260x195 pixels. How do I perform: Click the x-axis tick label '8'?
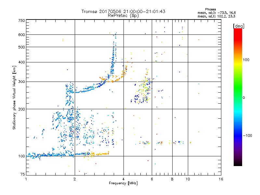[172, 179]
